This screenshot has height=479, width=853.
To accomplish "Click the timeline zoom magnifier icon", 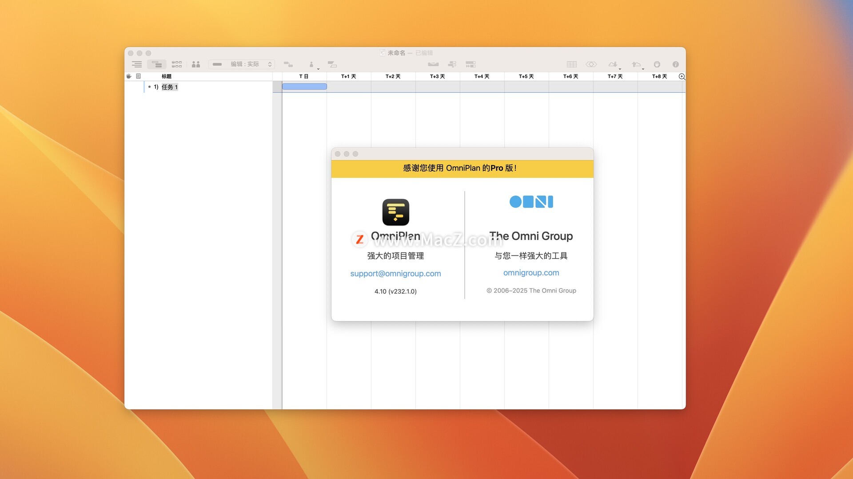I will (x=682, y=76).
